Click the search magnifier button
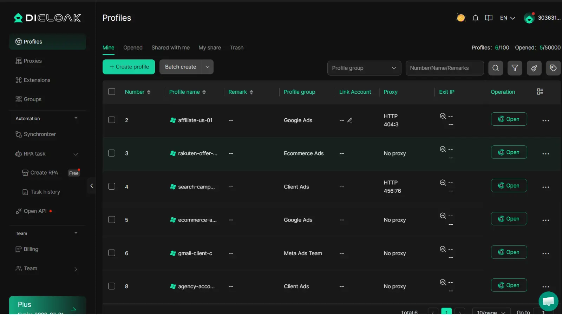Image resolution: width=562 pixels, height=316 pixels. coord(495,68)
